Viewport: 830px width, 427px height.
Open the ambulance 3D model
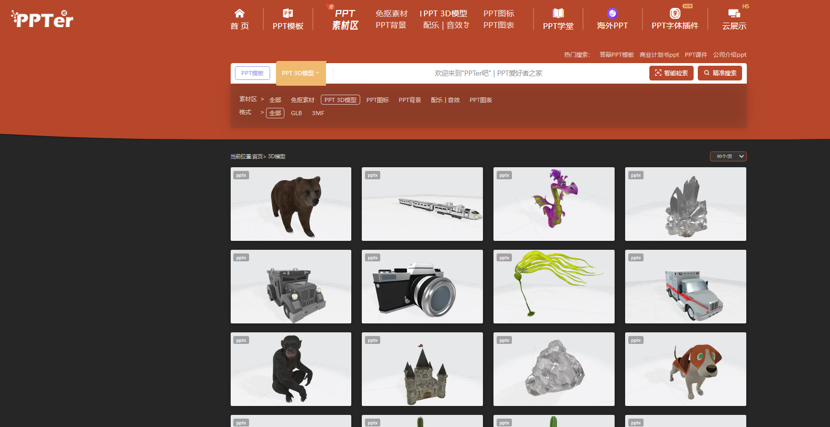686,287
